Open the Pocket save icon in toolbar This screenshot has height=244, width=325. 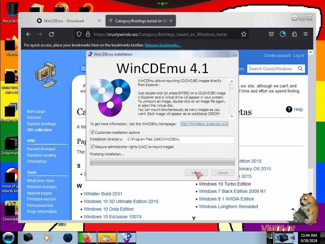click(x=271, y=34)
